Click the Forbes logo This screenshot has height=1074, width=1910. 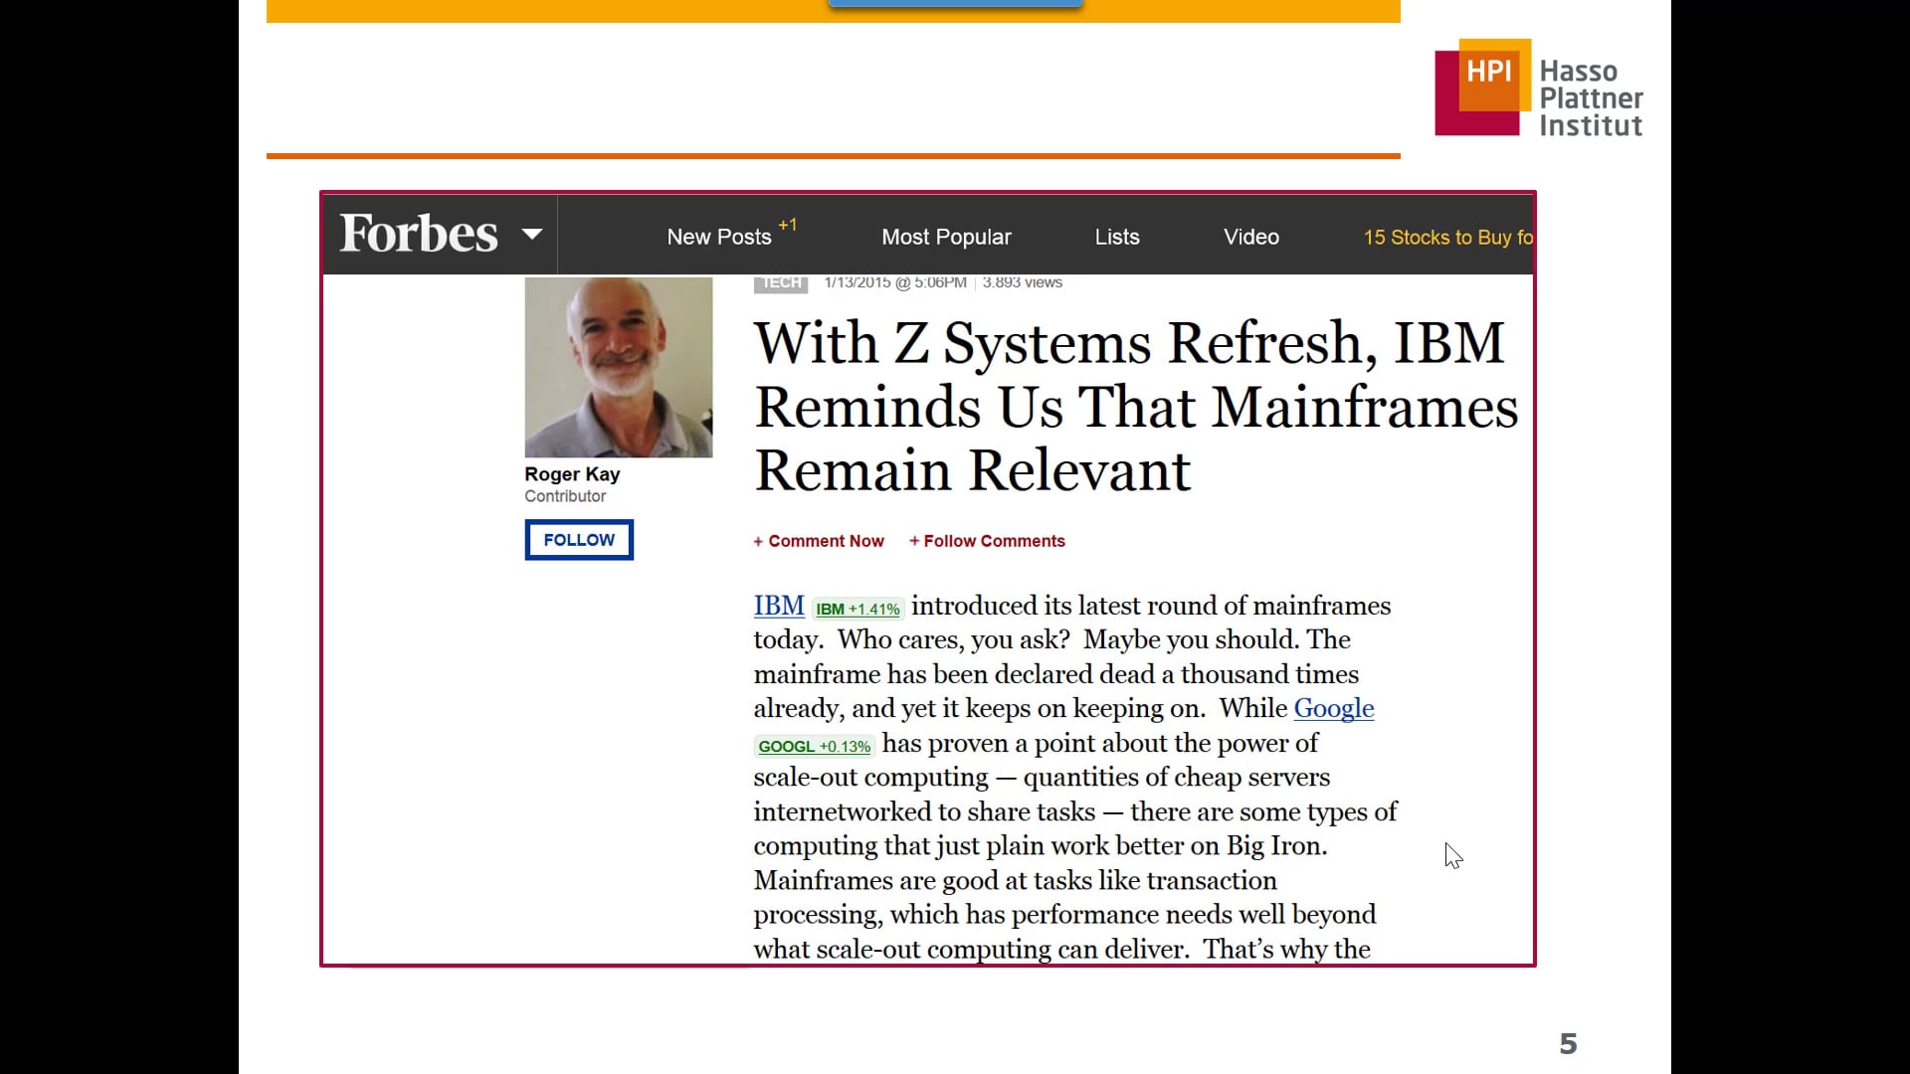(418, 234)
